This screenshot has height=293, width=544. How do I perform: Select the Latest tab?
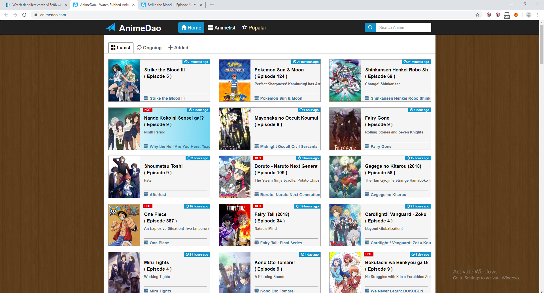[x=121, y=48]
